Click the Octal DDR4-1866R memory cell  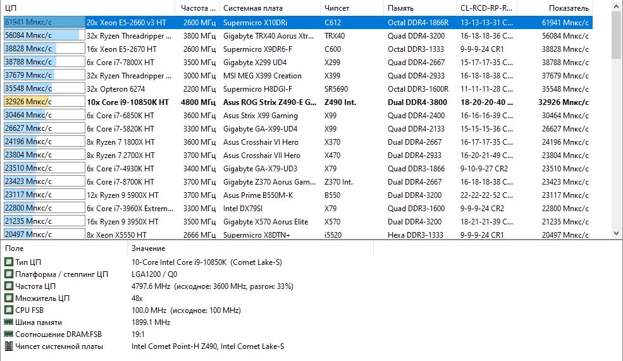click(x=418, y=23)
